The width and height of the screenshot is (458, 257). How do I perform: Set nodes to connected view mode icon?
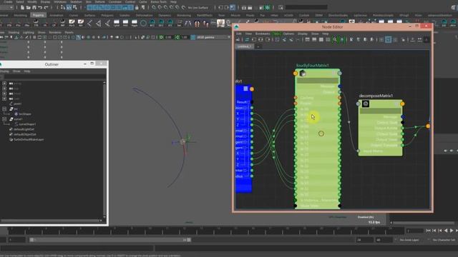point(314,40)
